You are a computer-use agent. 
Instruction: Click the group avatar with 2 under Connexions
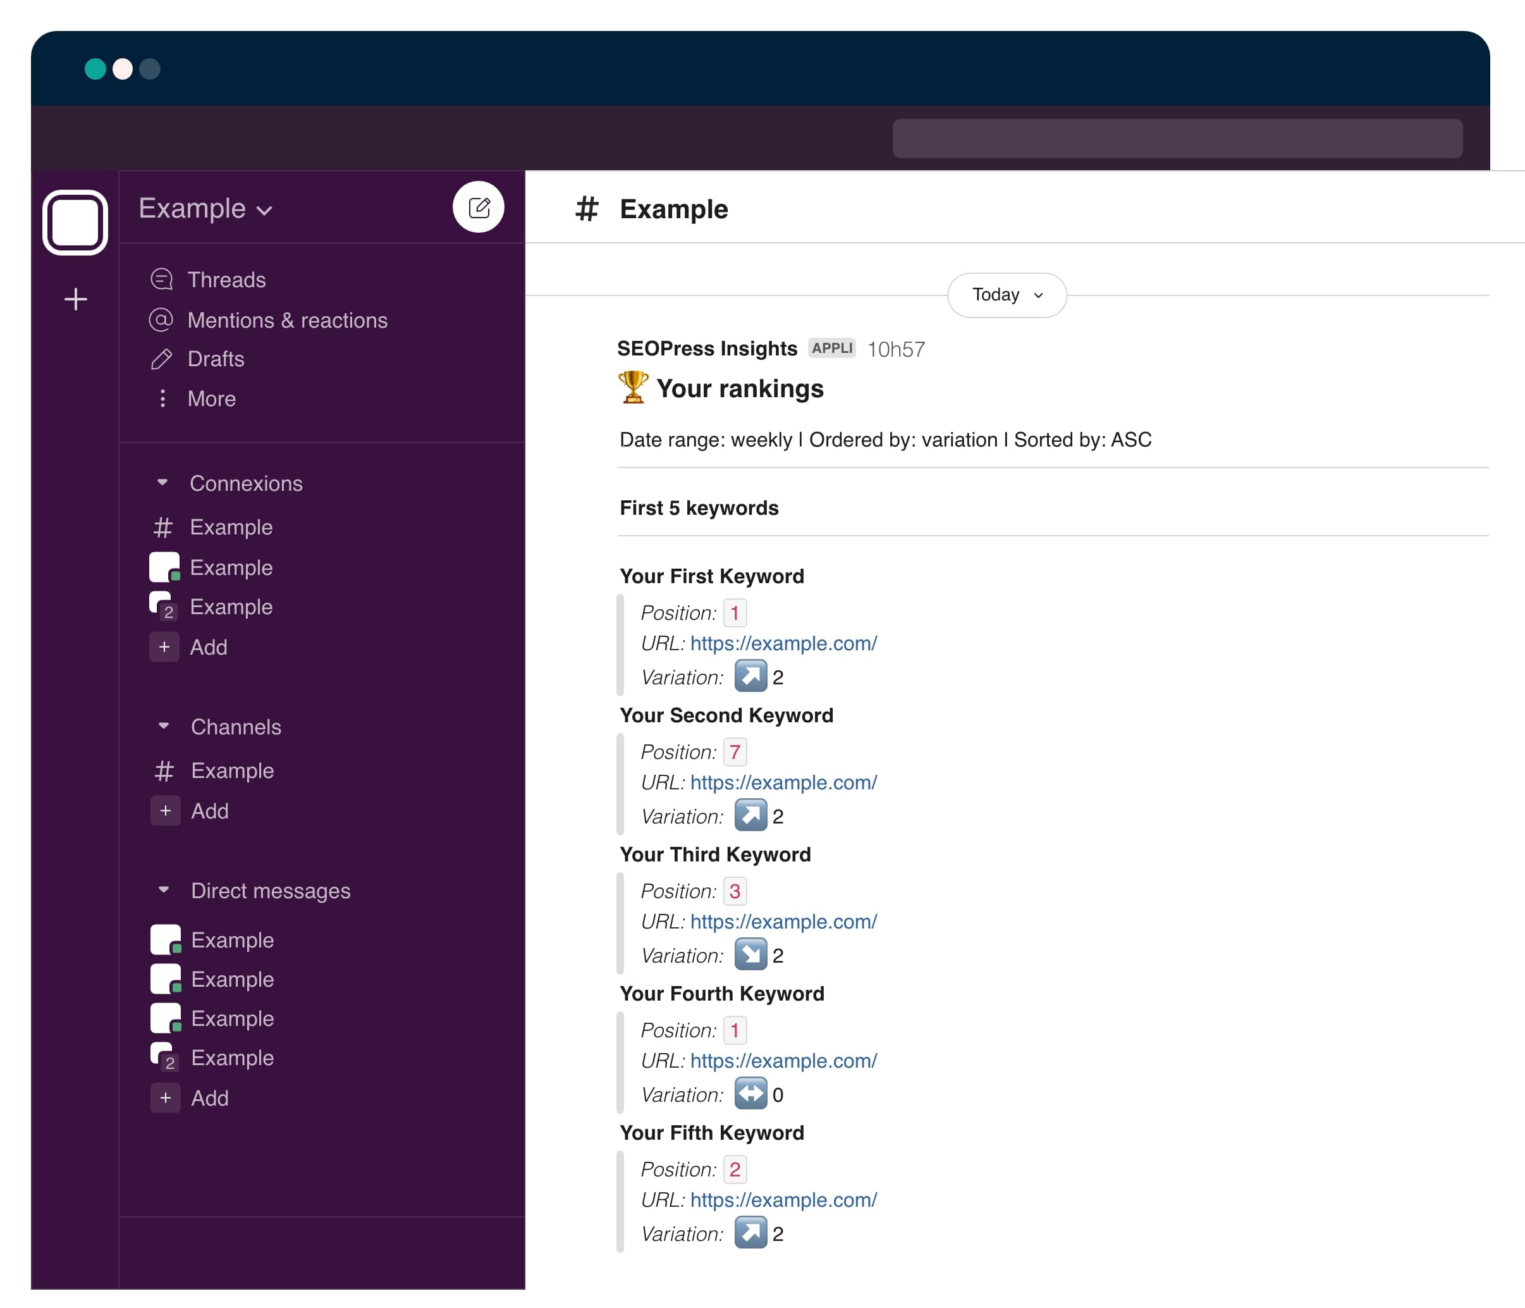pyautogui.click(x=163, y=607)
